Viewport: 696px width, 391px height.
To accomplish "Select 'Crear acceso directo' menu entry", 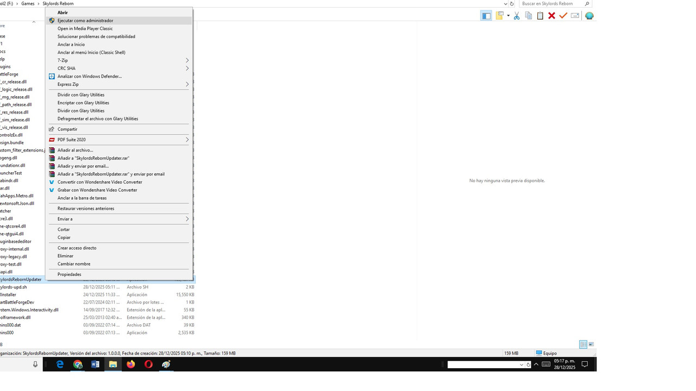I will 119,248.
